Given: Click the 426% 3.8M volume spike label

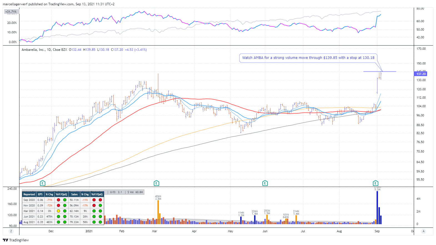Looking at the screenshot, I should click(x=158, y=197).
